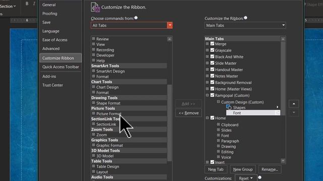
Task: Collapse the Custom Design (Custom) group
Action: (219, 102)
